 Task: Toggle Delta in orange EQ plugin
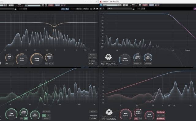coord(95,58)
